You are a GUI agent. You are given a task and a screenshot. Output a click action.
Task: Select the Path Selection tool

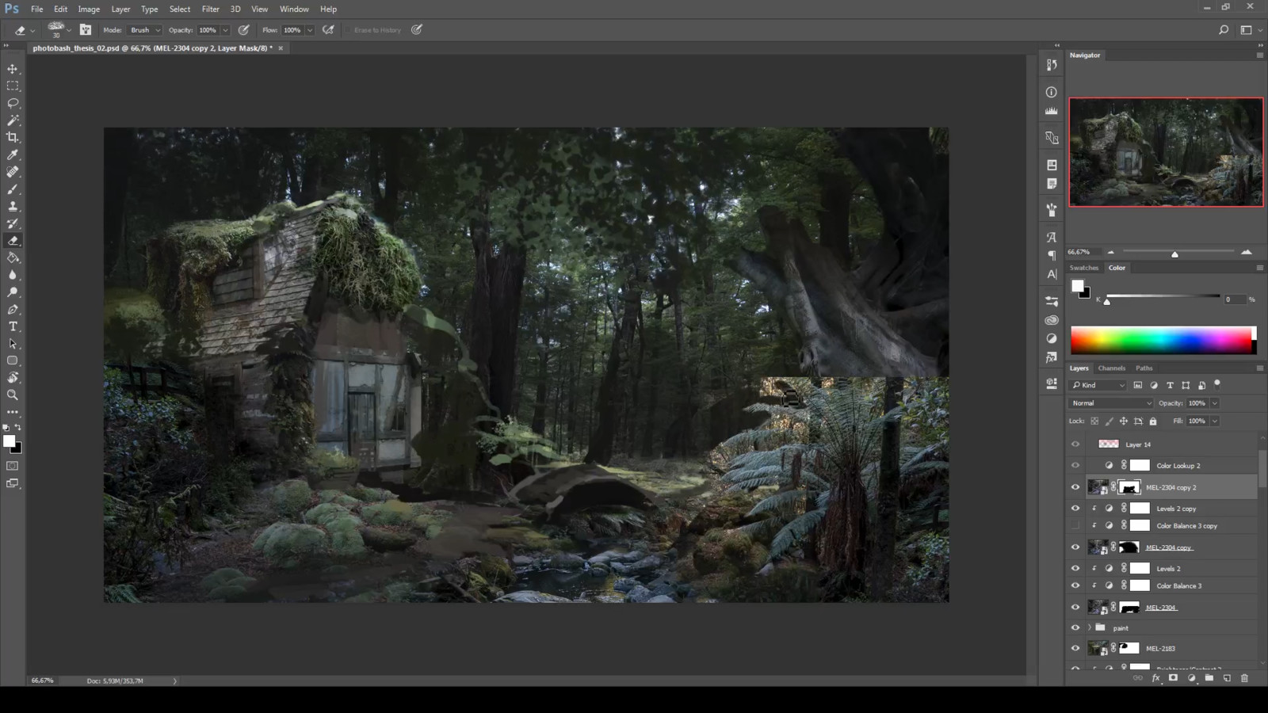13,344
